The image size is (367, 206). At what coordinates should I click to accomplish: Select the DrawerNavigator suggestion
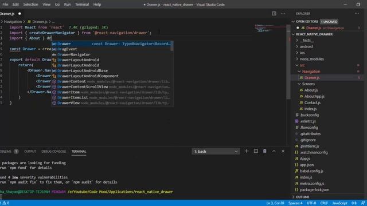tap(112, 54)
